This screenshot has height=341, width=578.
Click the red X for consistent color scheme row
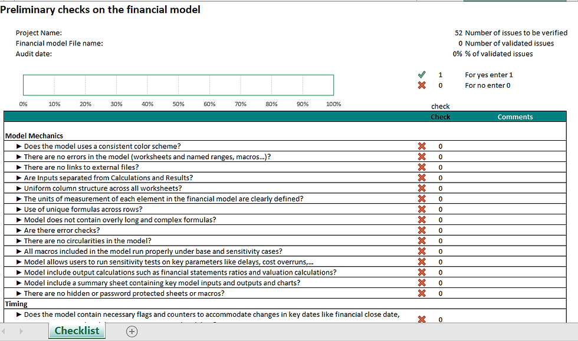point(422,146)
